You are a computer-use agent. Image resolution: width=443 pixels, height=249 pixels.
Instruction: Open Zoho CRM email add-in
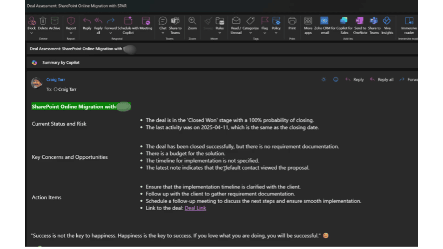point(324,21)
